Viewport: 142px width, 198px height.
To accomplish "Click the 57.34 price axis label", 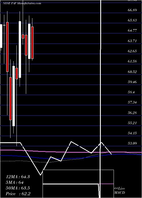I will click(x=132, y=102).
